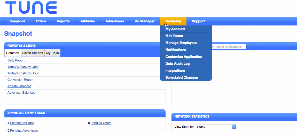Switch to the Saved Reports tab

(x=33, y=53)
